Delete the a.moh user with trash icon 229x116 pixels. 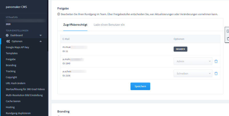coord(216,61)
